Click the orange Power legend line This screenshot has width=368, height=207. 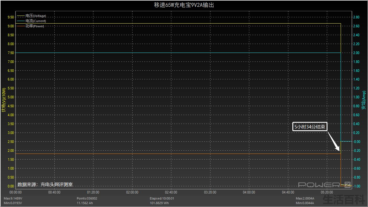[x=21, y=26]
